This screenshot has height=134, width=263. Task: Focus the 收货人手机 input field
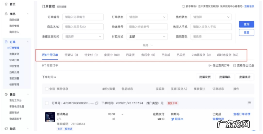coord(211,27)
